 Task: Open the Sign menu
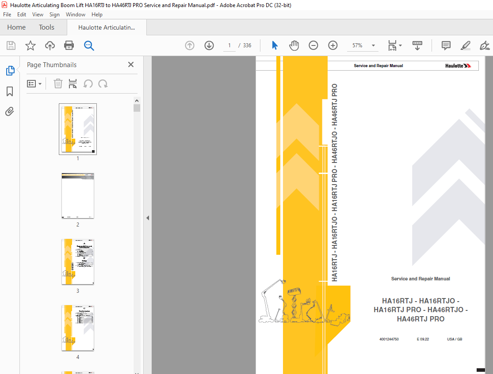pyautogui.click(x=54, y=15)
